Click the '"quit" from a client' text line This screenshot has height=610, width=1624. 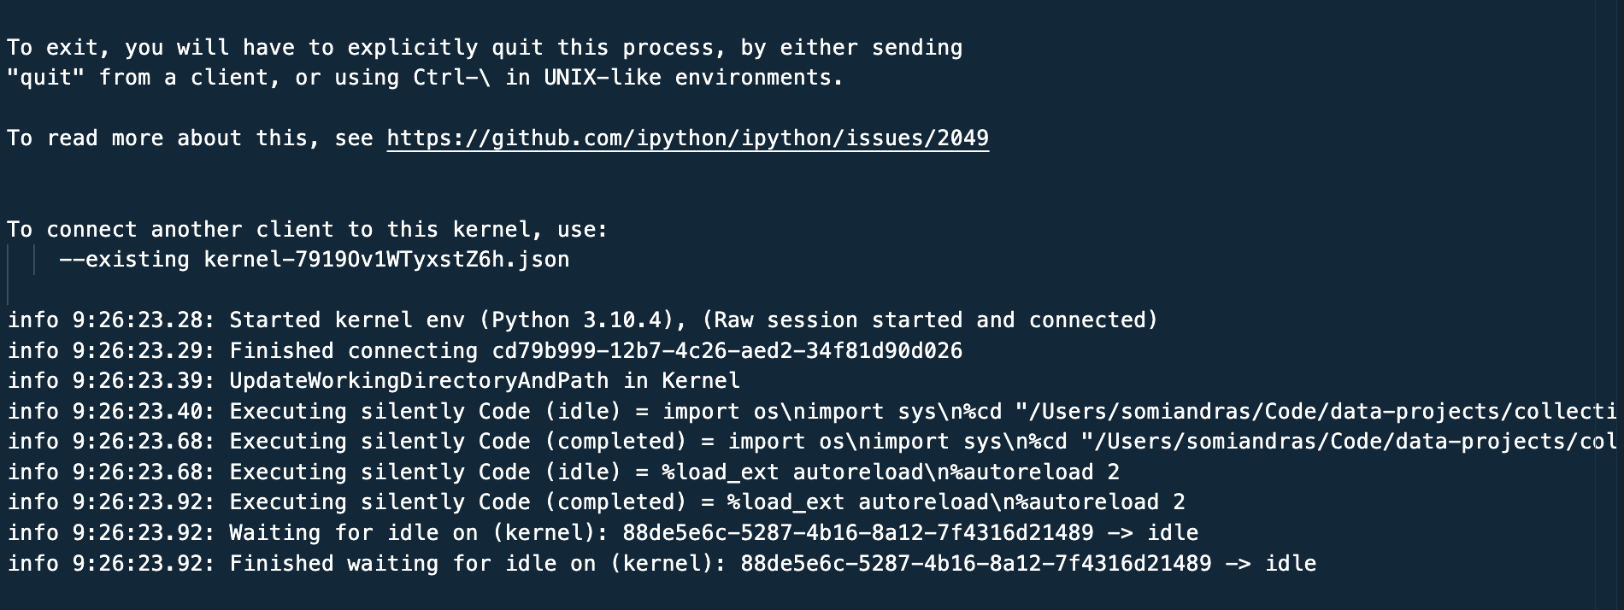point(425,78)
